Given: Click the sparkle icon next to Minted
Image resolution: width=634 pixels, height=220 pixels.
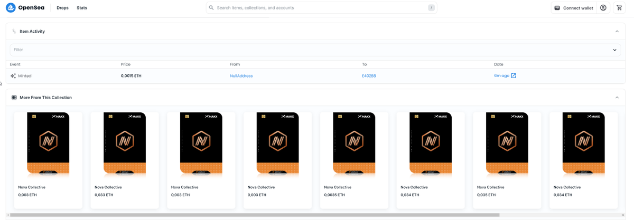Looking at the screenshot, I should [13, 76].
